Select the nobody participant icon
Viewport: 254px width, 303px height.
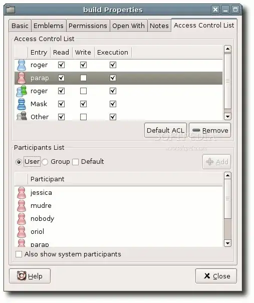21,218
